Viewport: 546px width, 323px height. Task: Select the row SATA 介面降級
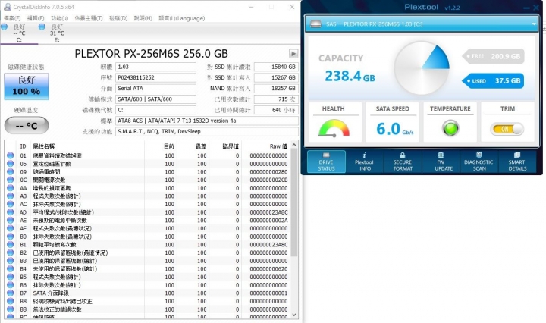pyautogui.click(x=147, y=293)
